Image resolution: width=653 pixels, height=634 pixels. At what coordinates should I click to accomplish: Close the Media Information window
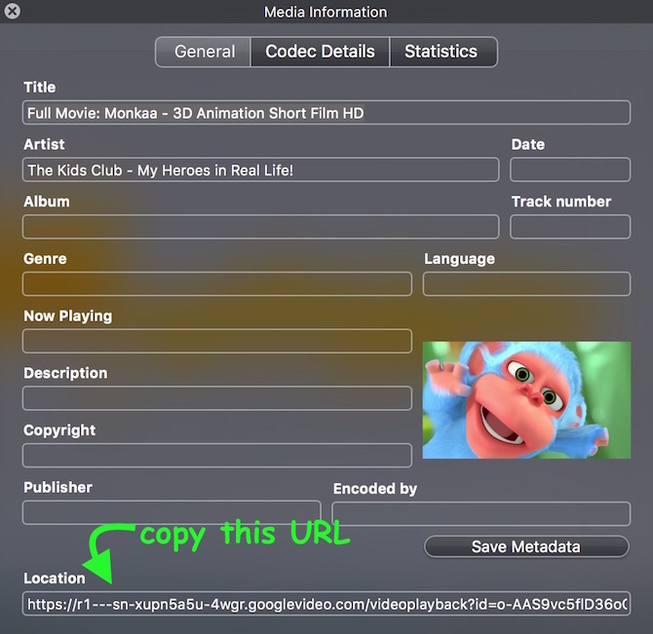pyautogui.click(x=12, y=12)
